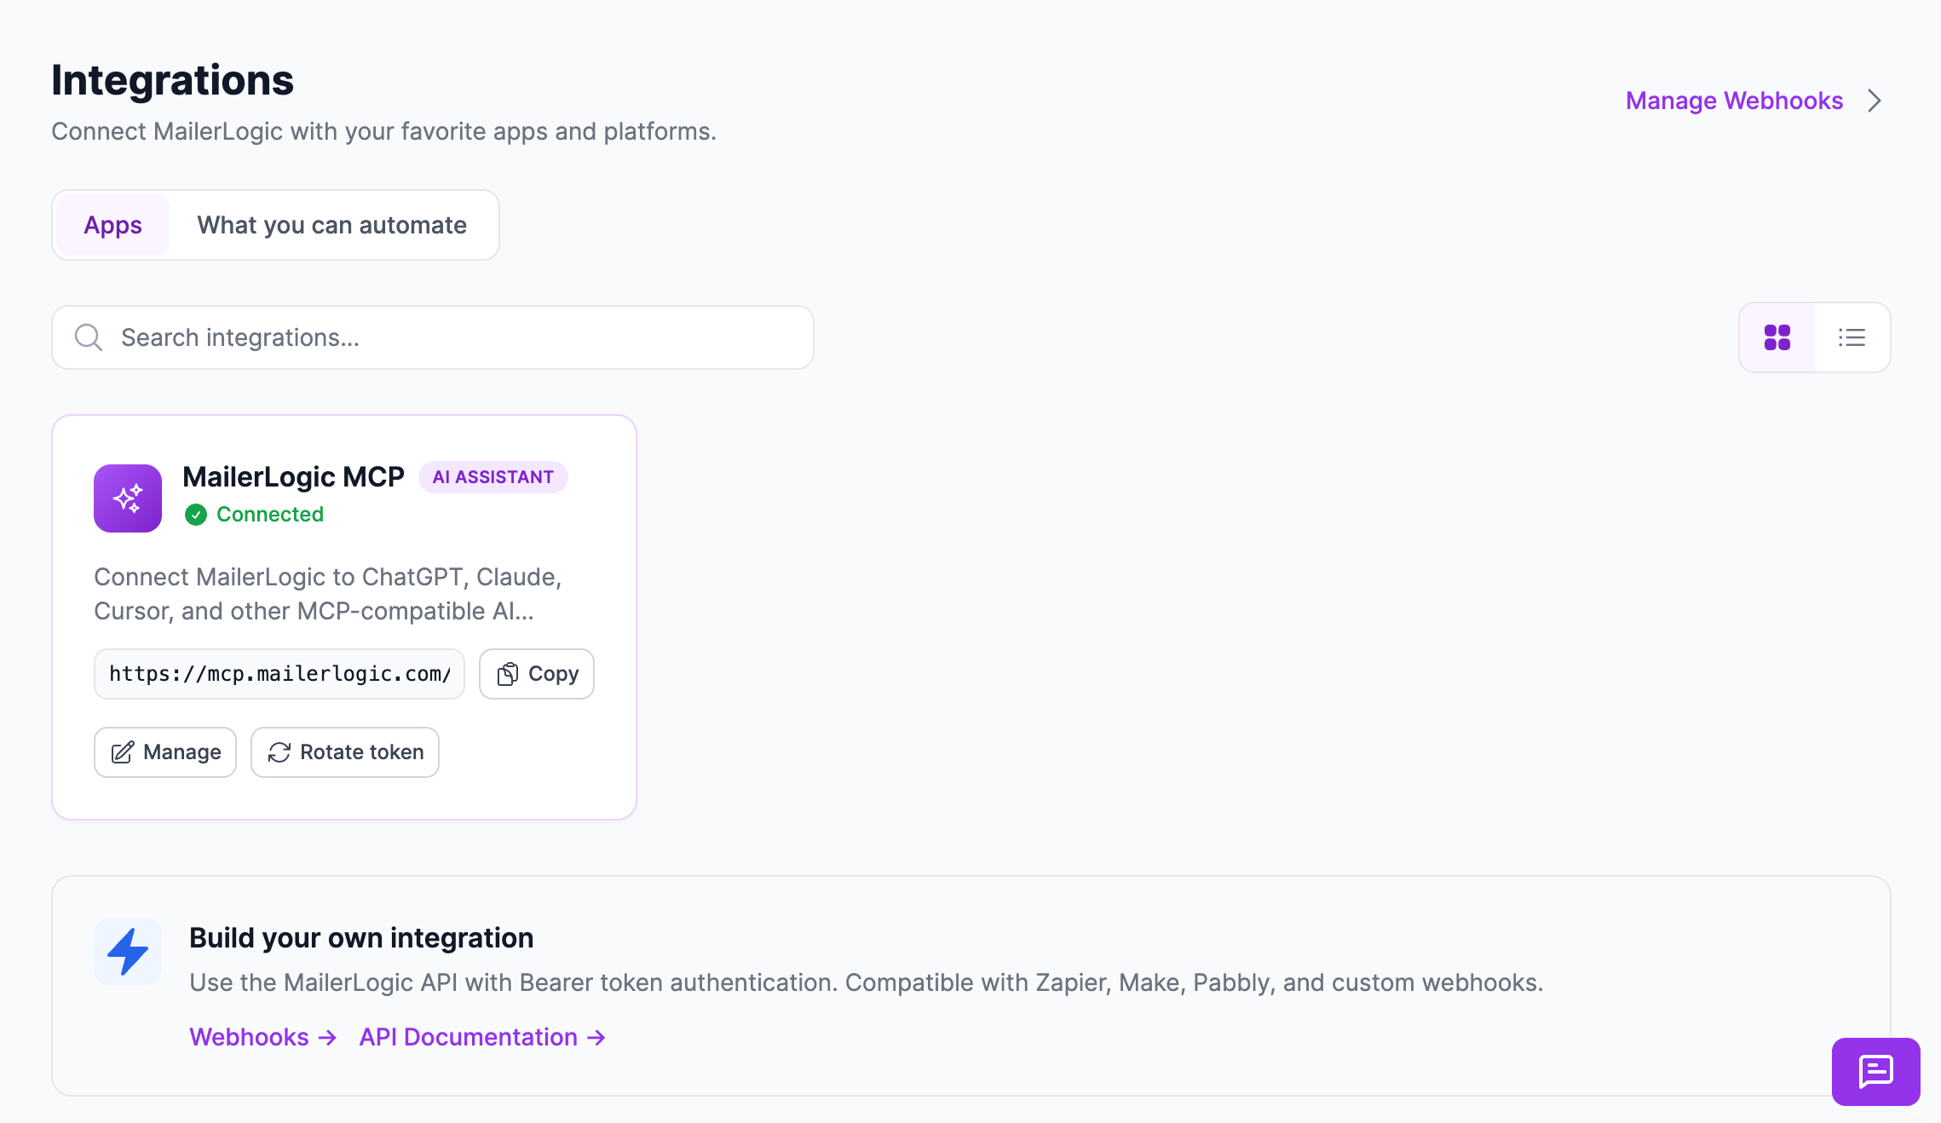The height and width of the screenshot is (1123, 1941).
Task: Switch to list view layout
Action: [1852, 337]
